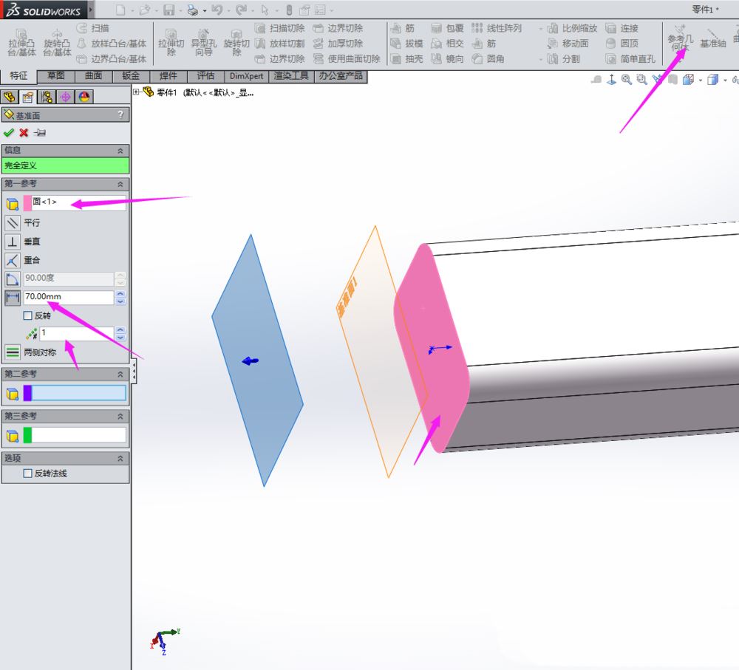739x670 pixels.
Task: Collapse the Information (信息) section
Action: click(120, 151)
